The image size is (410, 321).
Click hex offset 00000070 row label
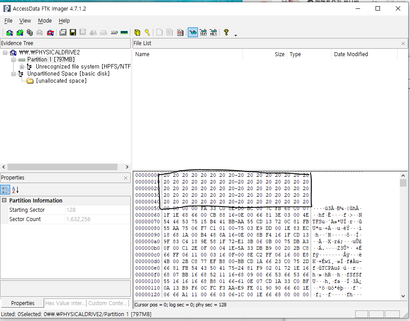click(x=148, y=222)
